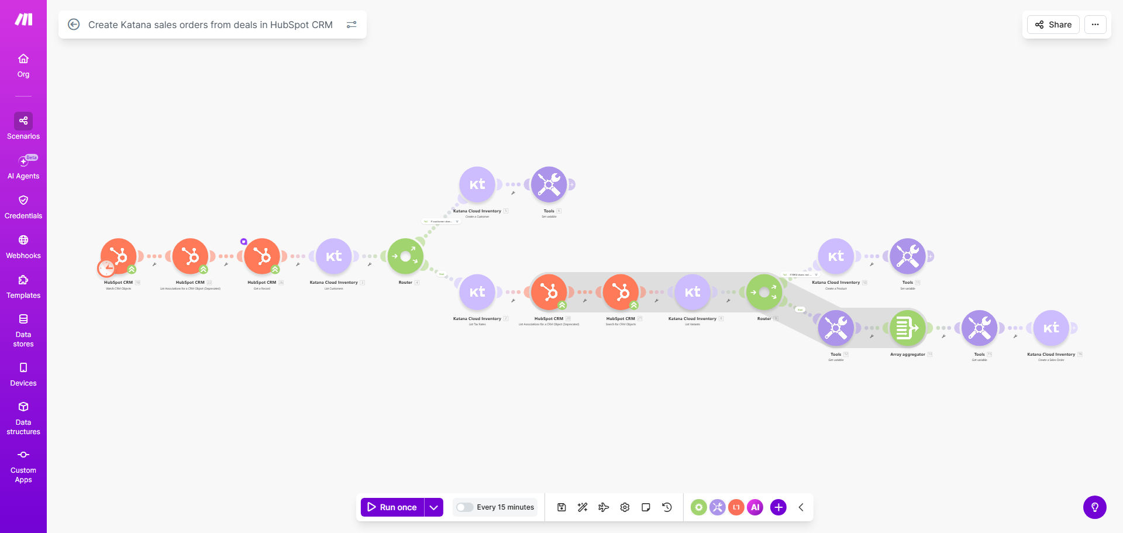Image resolution: width=1123 pixels, height=533 pixels.
Task: Save the scenario with the disk icon
Action: [561, 507]
